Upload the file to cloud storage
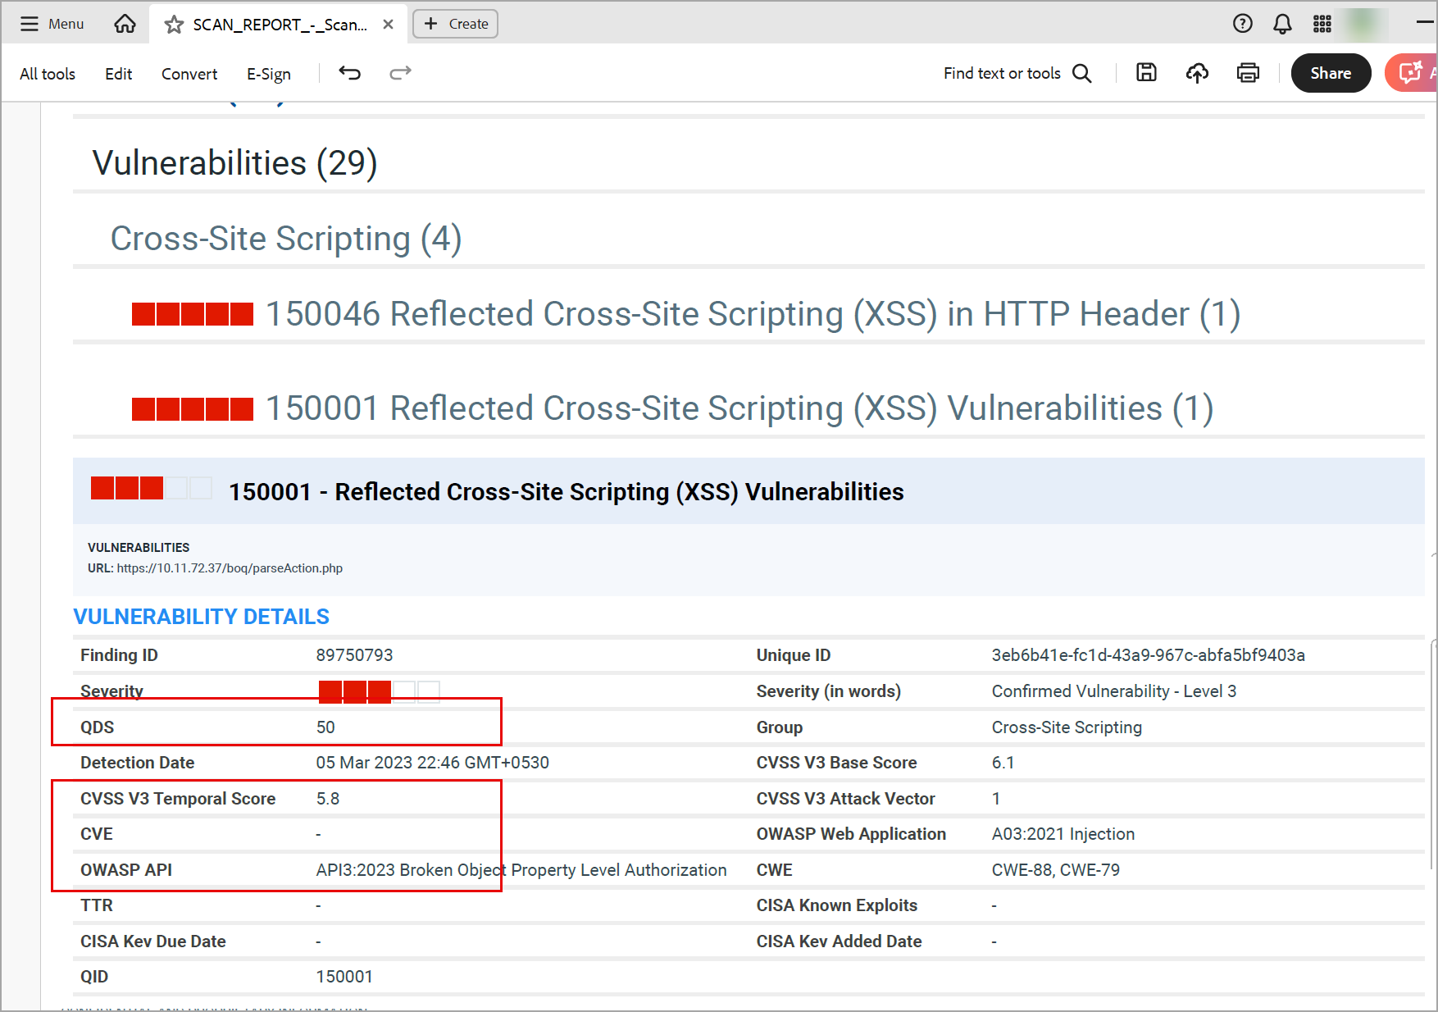The image size is (1438, 1012). [x=1197, y=73]
